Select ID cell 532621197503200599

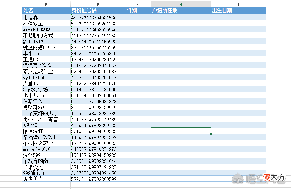[x=98, y=179]
